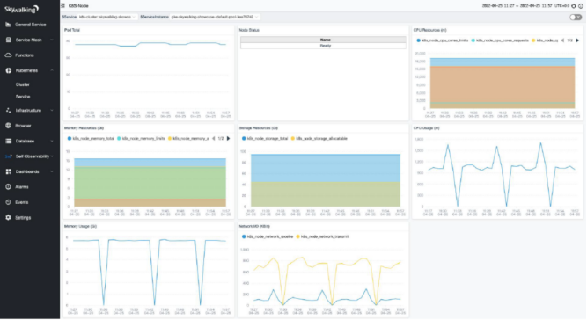Toggle k8s_node_network_transmit legend series
Viewport: 587px width, 320px height.
point(322,236)
